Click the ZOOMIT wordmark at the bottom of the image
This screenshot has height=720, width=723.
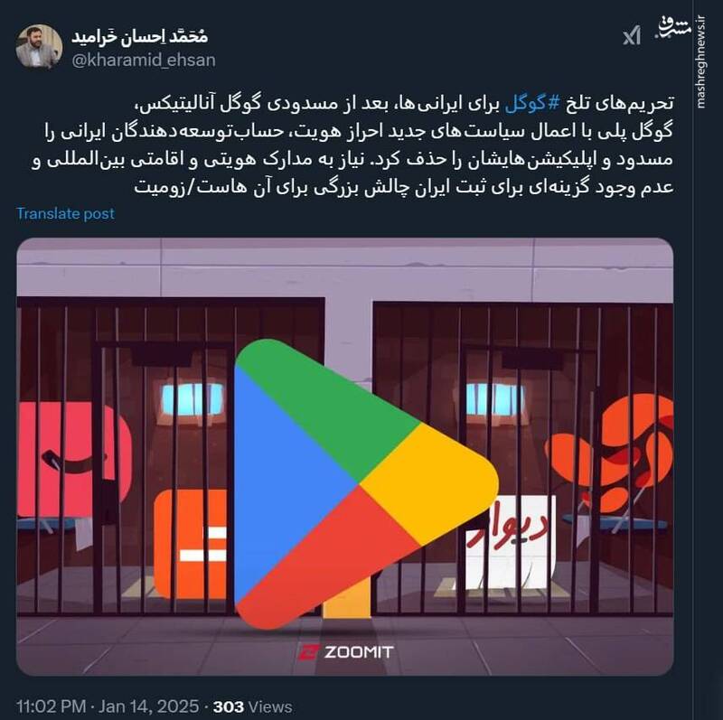[359, 652]
